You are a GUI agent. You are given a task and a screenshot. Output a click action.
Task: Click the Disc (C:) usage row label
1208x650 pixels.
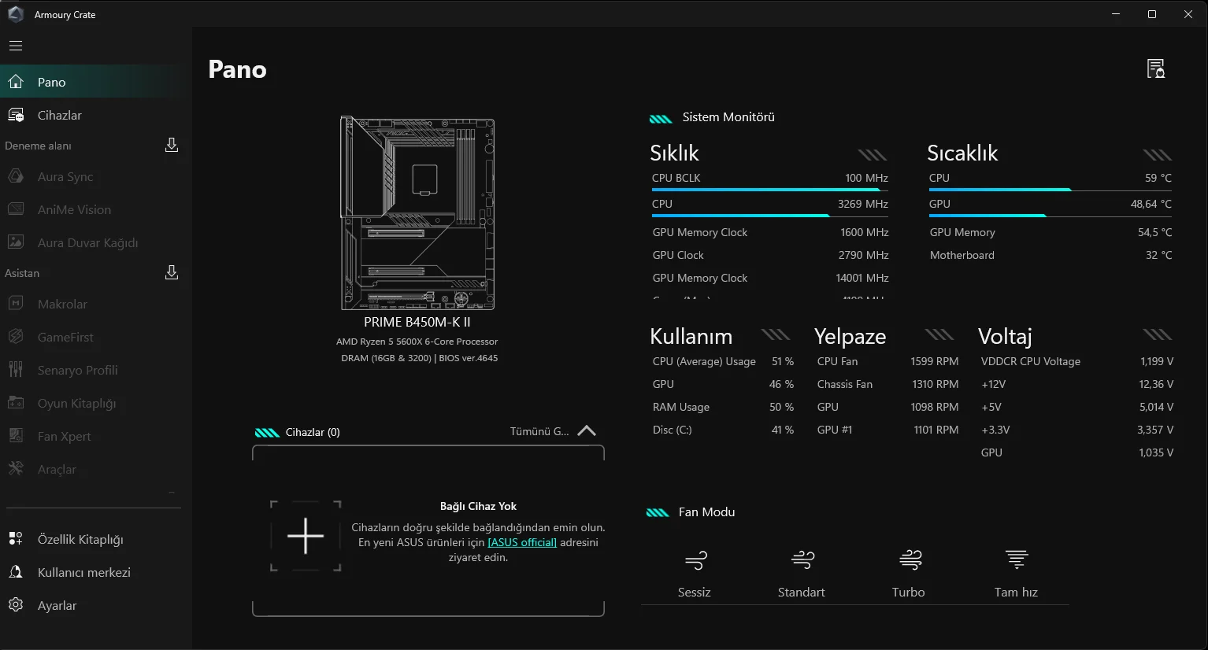[673, 430]
